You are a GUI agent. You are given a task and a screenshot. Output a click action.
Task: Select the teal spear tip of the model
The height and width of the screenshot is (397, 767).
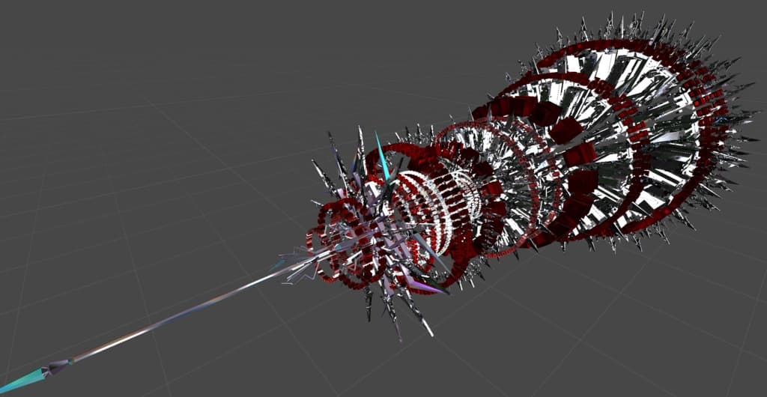(x=22, y=381)
